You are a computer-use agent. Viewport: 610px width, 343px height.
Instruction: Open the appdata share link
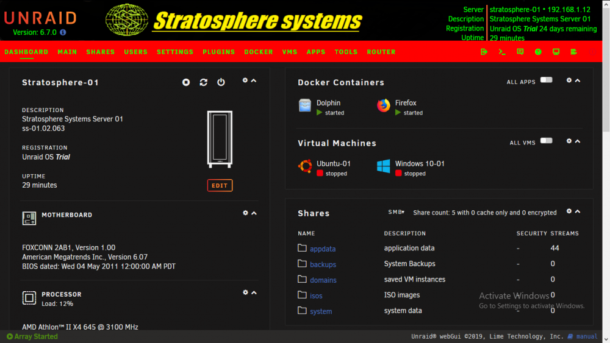coord(323,249)
